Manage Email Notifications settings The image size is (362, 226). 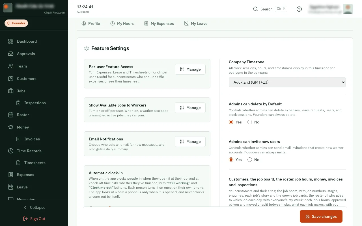point(190,142)
